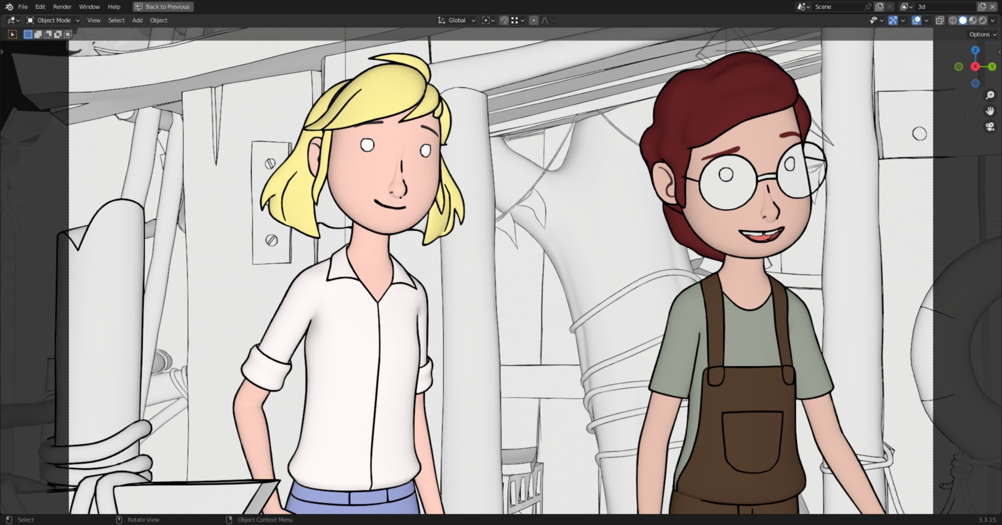
Task: Click the pivot point center icon
Action: point(486,20)
